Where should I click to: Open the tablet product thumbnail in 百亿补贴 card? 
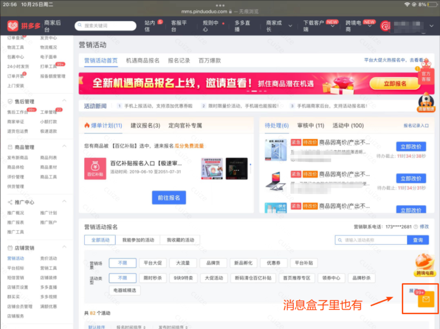(x=212, y=168)
